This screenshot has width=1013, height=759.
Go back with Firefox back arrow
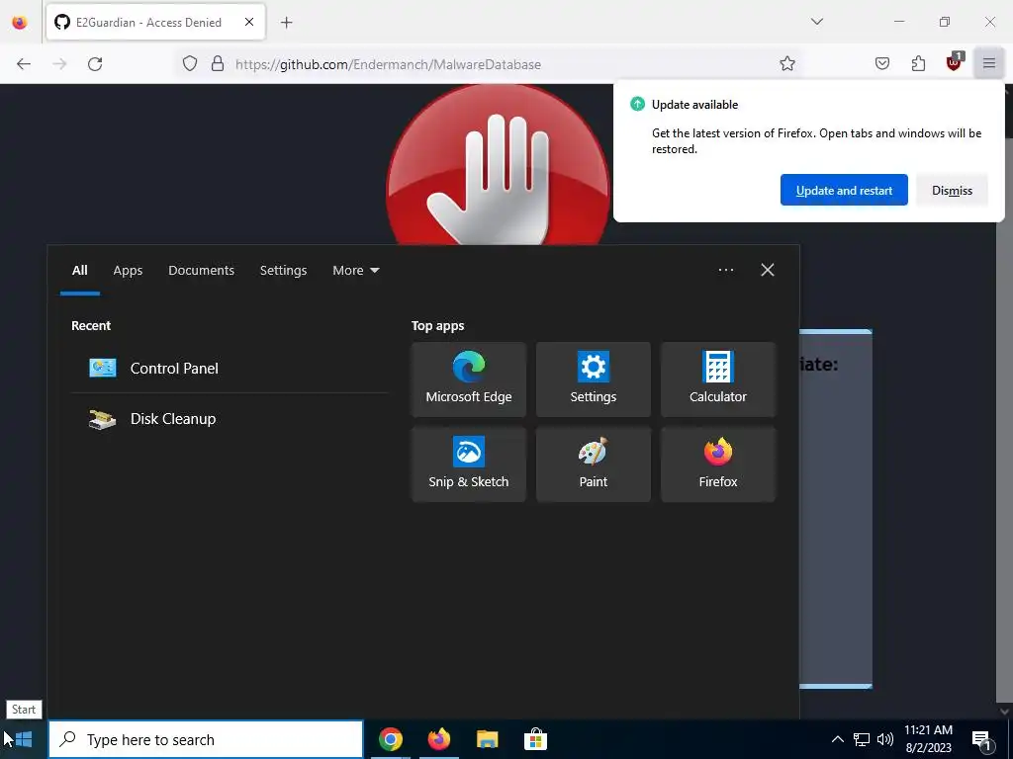coord(24,64)
